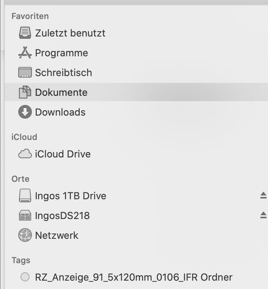Eject the IngosDS218 network volume

(x=263, y=215)
